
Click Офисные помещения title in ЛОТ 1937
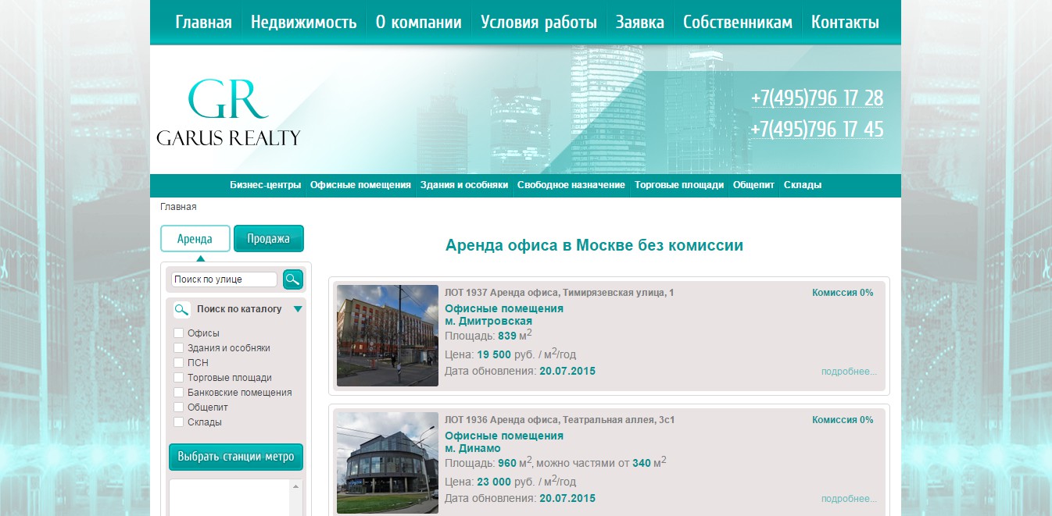coord(504,308)
